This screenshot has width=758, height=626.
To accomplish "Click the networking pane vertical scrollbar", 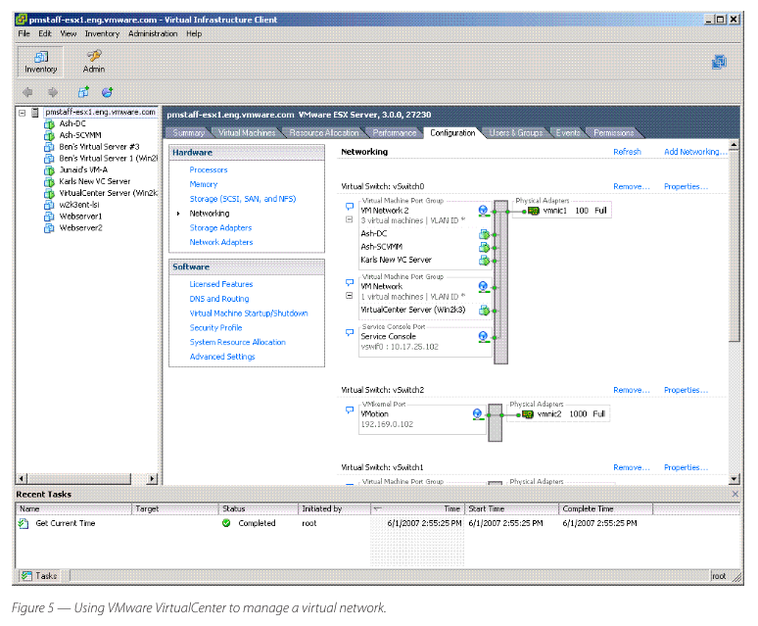I will [734, 247].
